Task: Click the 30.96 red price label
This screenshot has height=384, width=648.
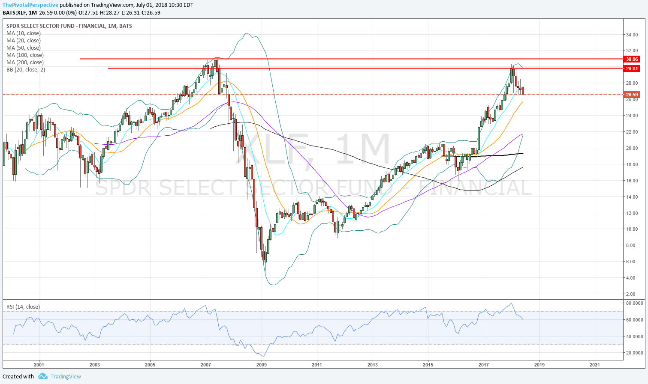Action: pyautogui.click(x=632, y=59)
